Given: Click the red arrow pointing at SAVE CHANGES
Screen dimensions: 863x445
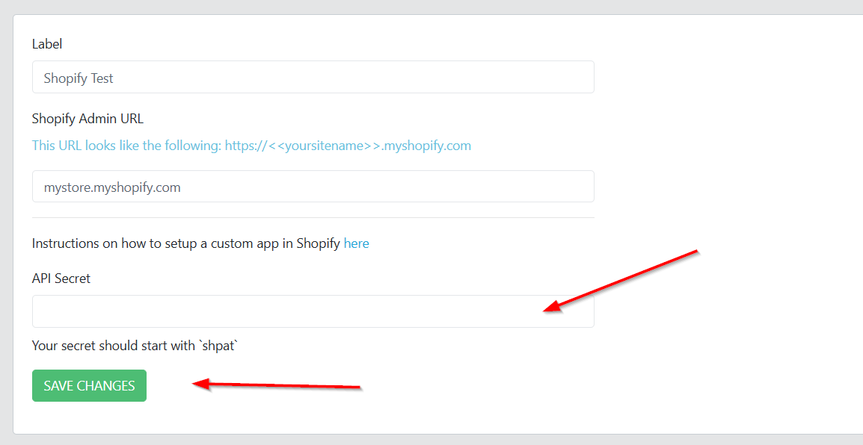Looking at the screenshot, I should point(277,385).
